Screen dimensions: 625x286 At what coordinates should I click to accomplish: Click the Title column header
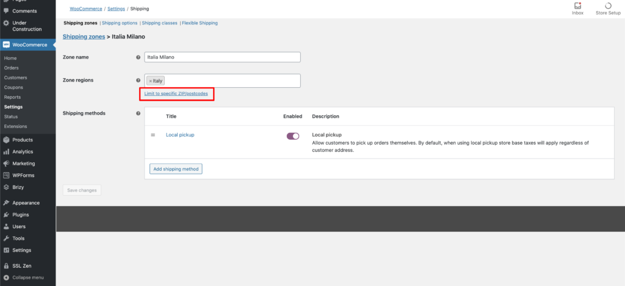(x=171, y=116)
